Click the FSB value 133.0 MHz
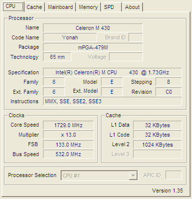 pyautogui.click(x=68, y=145)
